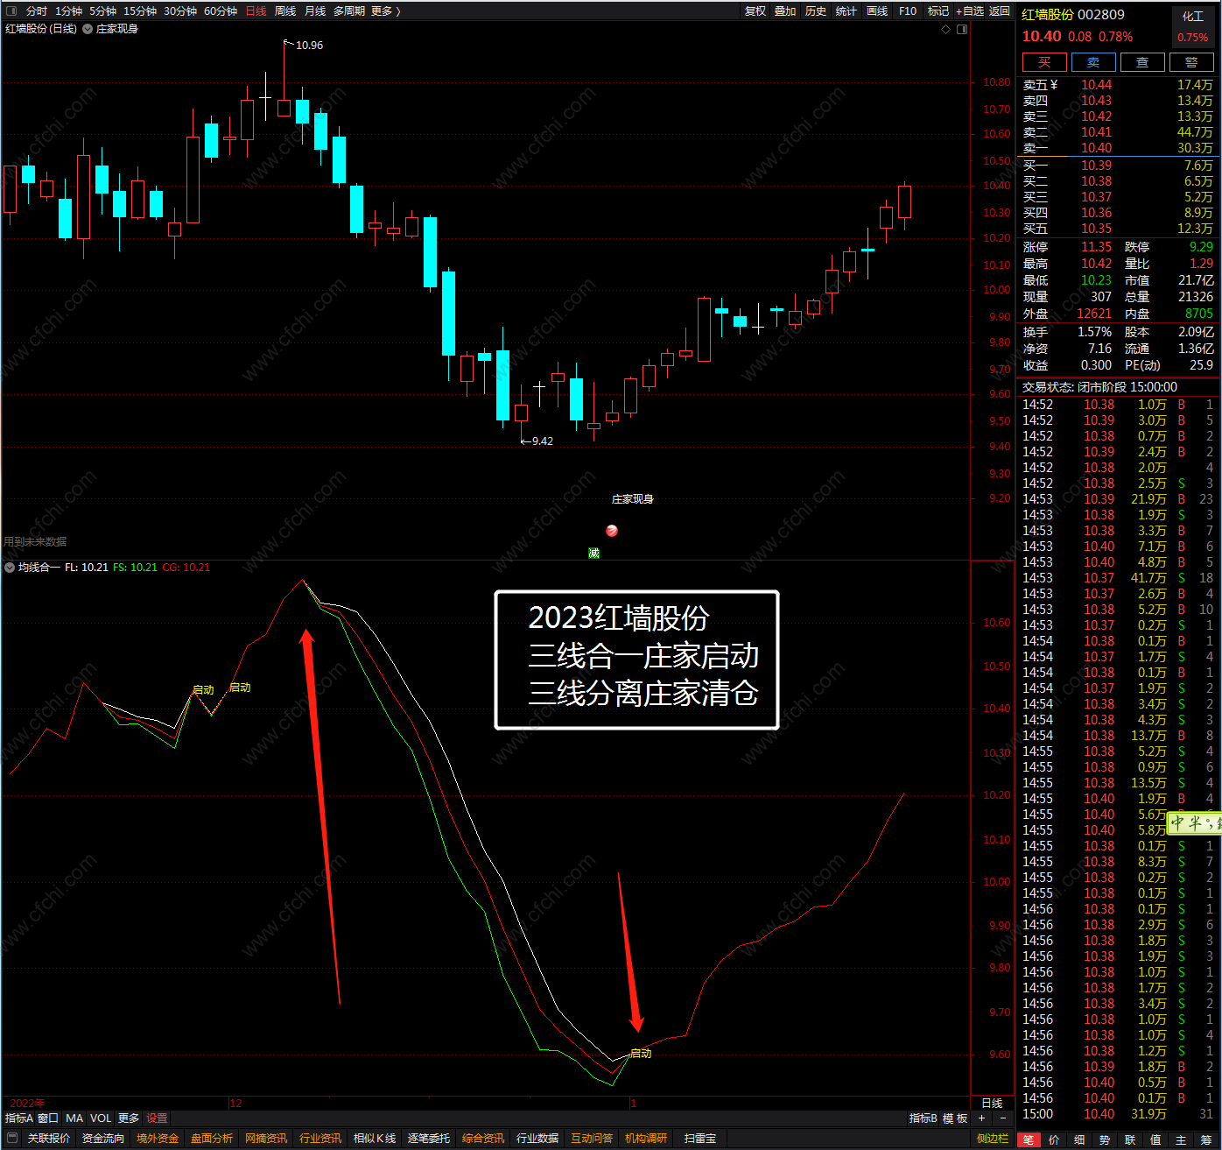Expand the 更多 periods menu at top
This screenshot has width=1222, height=1150.
point(385,11)
